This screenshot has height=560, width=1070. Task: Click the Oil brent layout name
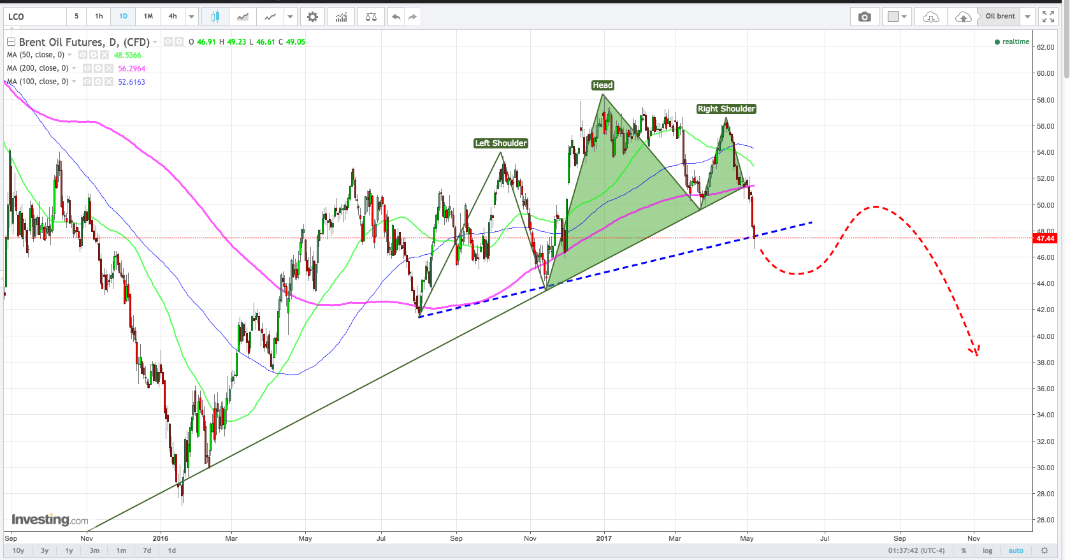[1000, 17]
